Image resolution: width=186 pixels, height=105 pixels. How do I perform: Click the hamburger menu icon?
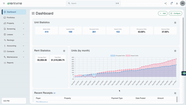(4, 3)
